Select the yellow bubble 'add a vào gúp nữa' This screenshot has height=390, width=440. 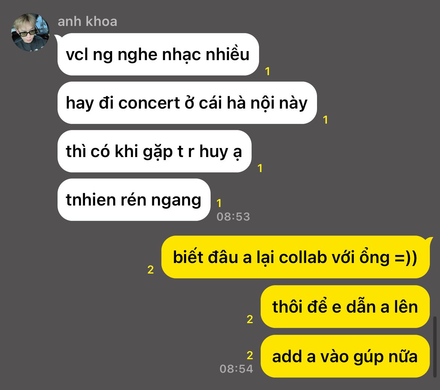tap(345, 356)
